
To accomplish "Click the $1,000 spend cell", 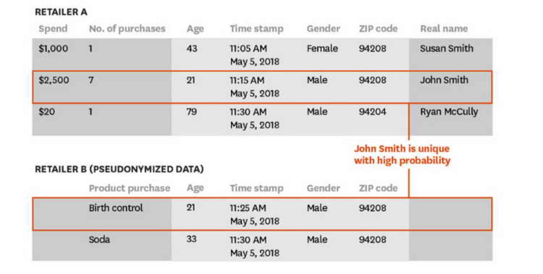I will (53, 49).
